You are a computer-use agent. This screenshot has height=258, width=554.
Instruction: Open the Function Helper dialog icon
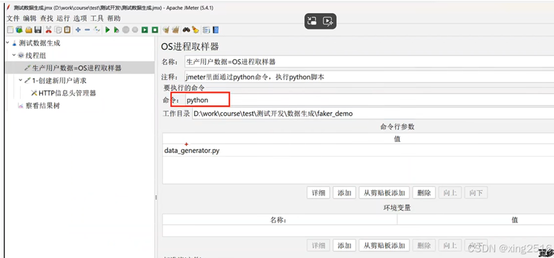pyautogui.click(x=206, y=30)
